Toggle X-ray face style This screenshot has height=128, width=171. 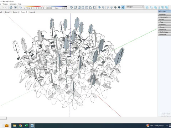coord(99,7)
